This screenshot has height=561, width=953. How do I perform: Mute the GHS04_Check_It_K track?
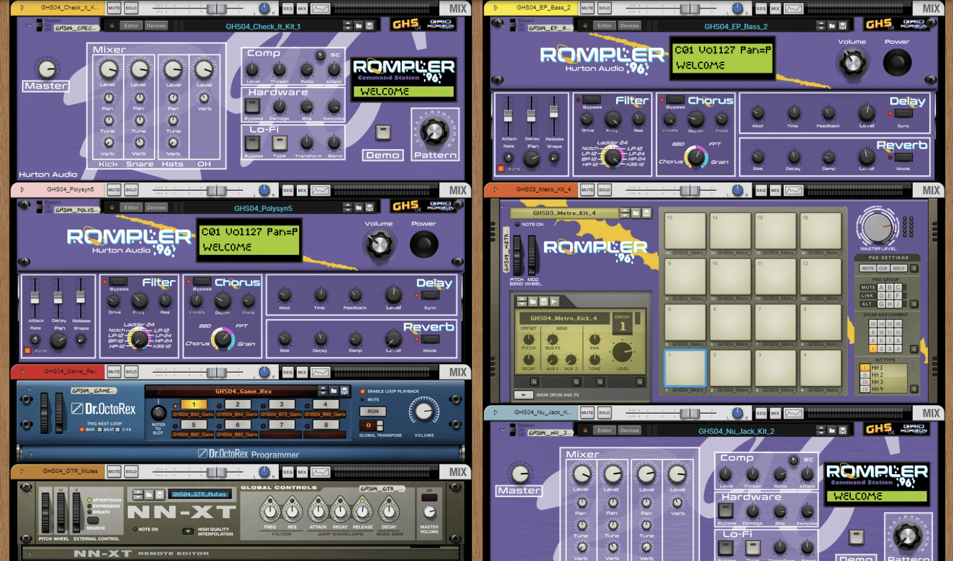point(114,9)
